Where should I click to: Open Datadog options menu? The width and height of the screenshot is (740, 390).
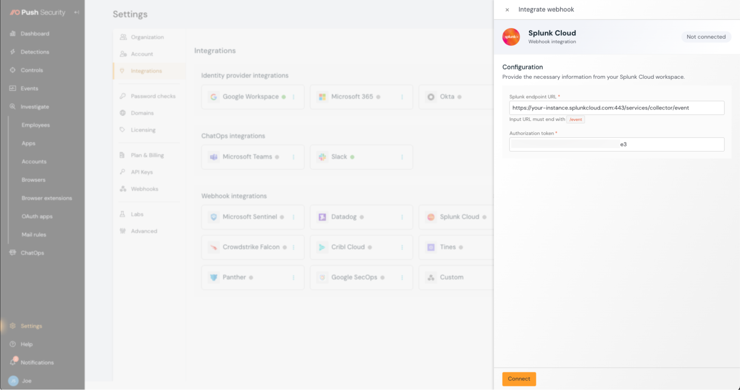pyautogui.click(x=402, y=217)
